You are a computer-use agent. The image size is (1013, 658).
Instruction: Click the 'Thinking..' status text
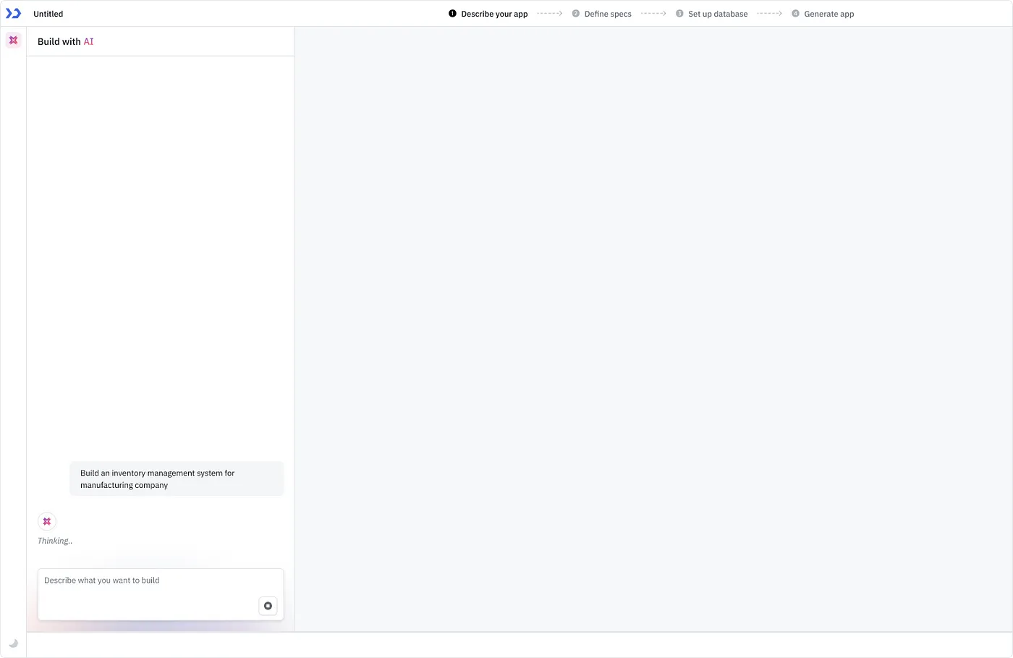coord(55,541)
